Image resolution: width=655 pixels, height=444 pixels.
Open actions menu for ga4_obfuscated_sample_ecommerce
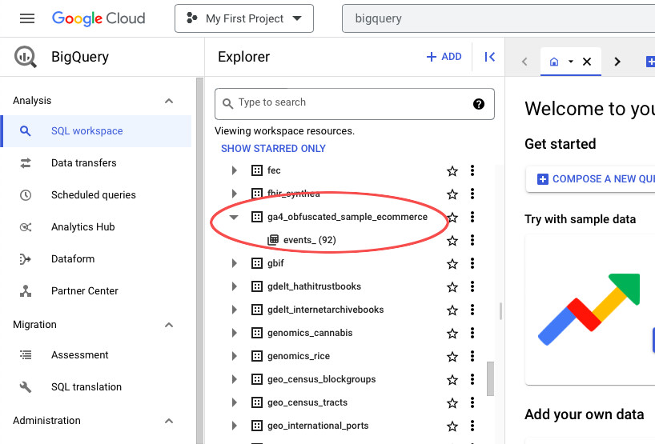472,217
